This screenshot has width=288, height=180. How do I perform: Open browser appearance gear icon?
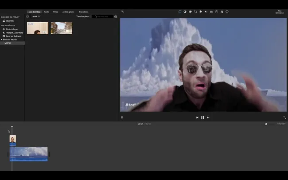coord(116,16)
